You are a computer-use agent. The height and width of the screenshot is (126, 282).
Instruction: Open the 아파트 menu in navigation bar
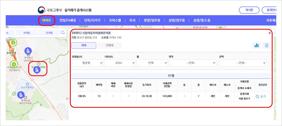pos(46,20)
